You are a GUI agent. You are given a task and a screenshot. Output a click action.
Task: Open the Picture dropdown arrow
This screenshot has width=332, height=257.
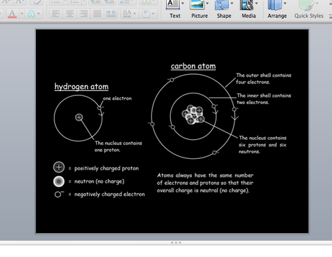pos(207,3)
